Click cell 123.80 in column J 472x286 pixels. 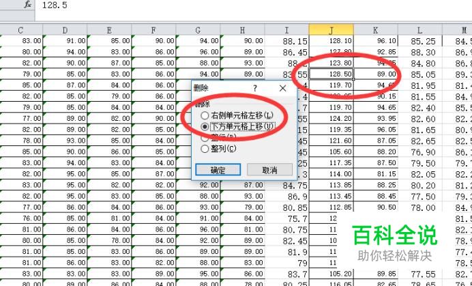pos(331,63)
